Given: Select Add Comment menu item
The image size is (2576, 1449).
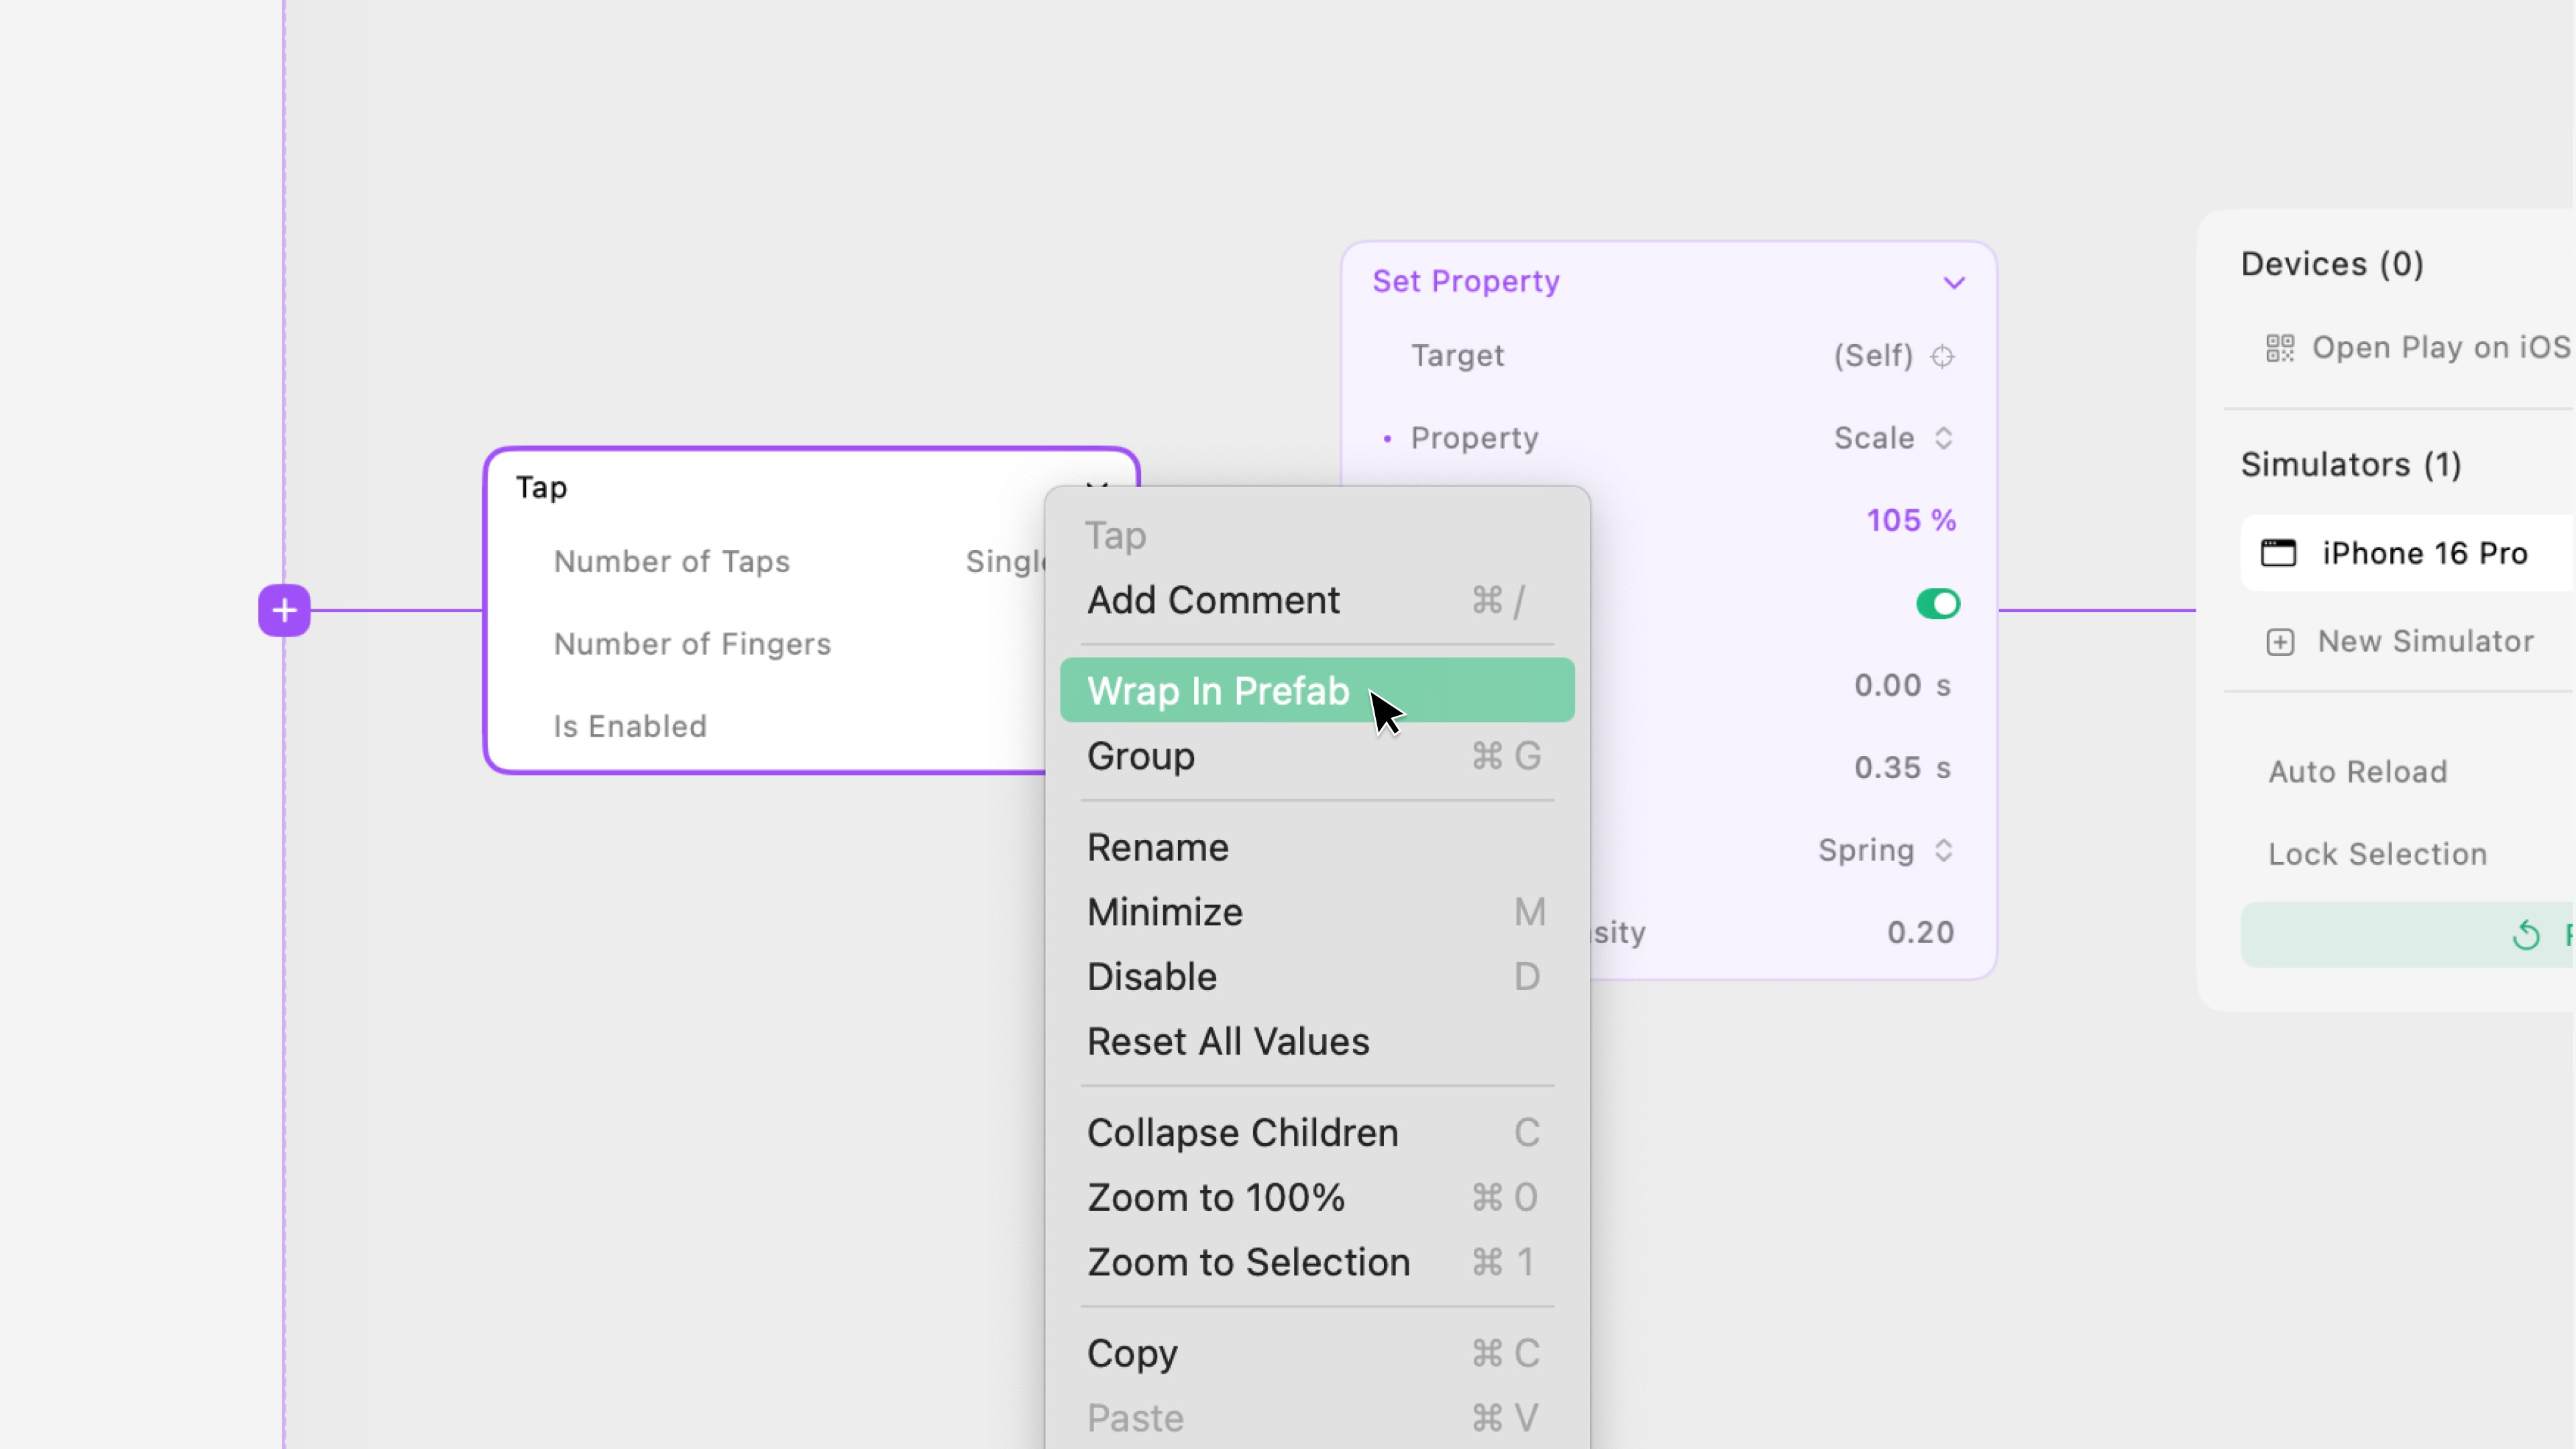Looking at the screenshot, I should pos(1212,600).
